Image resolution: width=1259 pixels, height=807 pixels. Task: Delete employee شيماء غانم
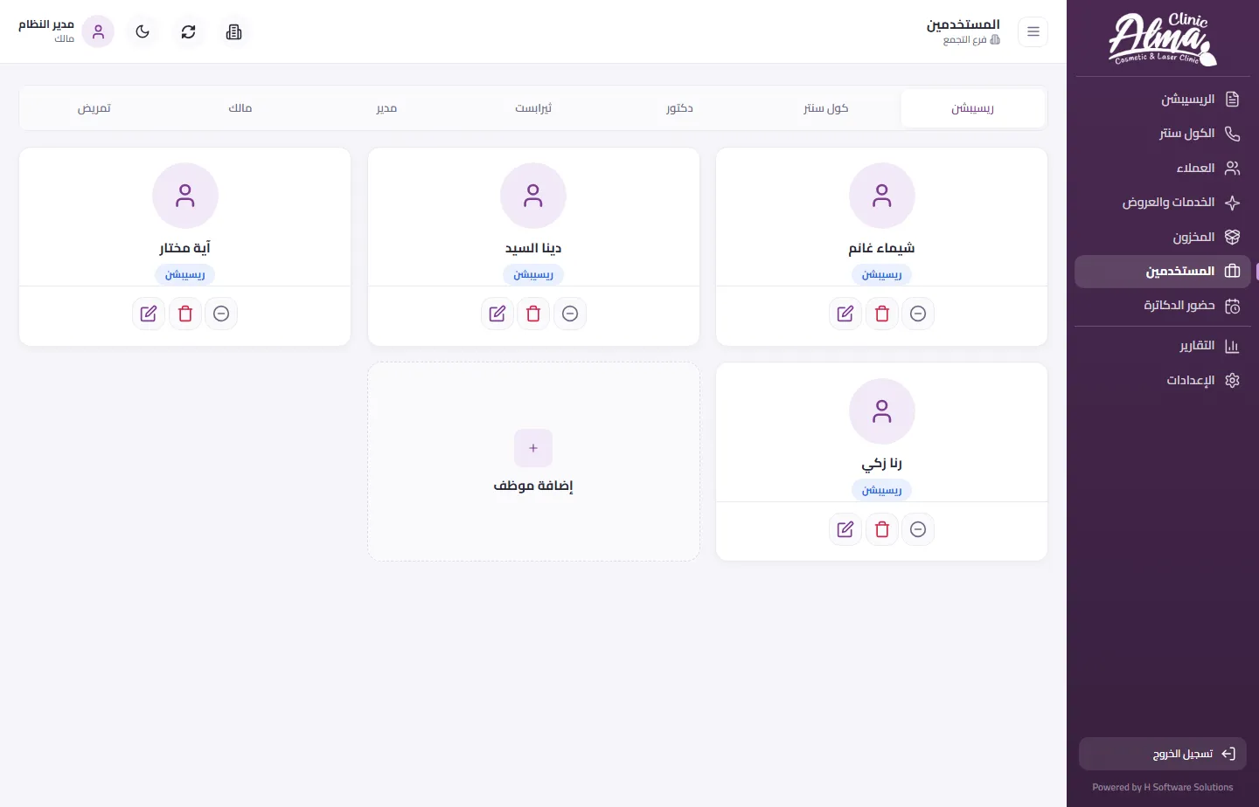click(882, 314)
